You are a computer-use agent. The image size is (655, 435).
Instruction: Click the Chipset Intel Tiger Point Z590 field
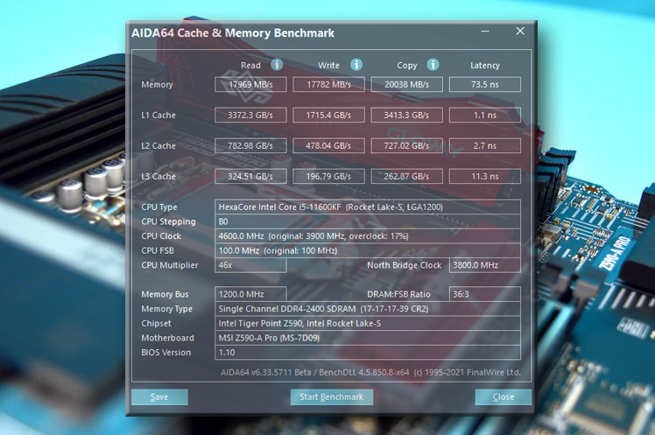coord(368,324)
